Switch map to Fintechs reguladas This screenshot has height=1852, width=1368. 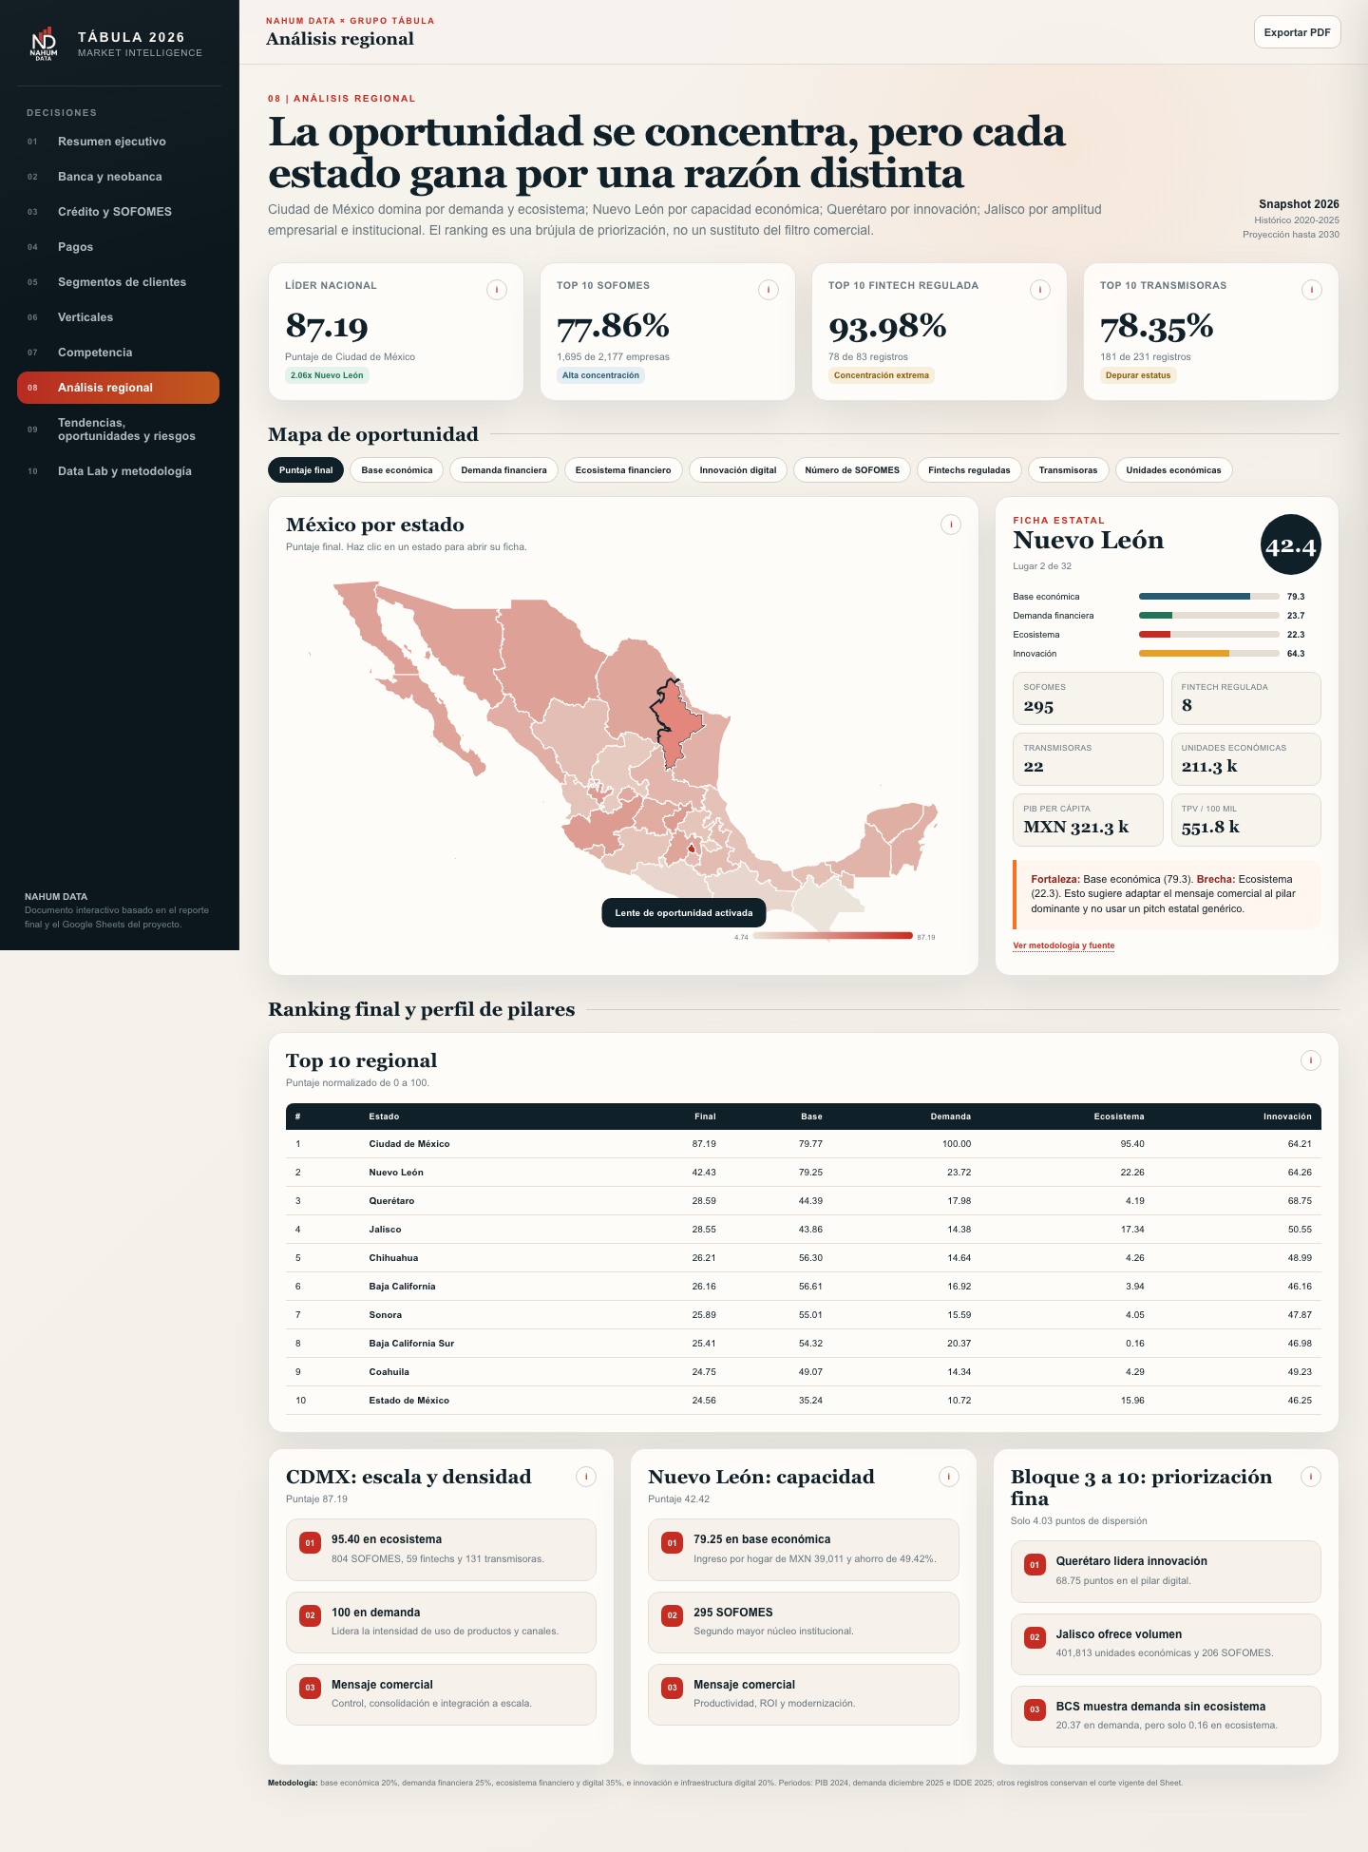[969, 470]
